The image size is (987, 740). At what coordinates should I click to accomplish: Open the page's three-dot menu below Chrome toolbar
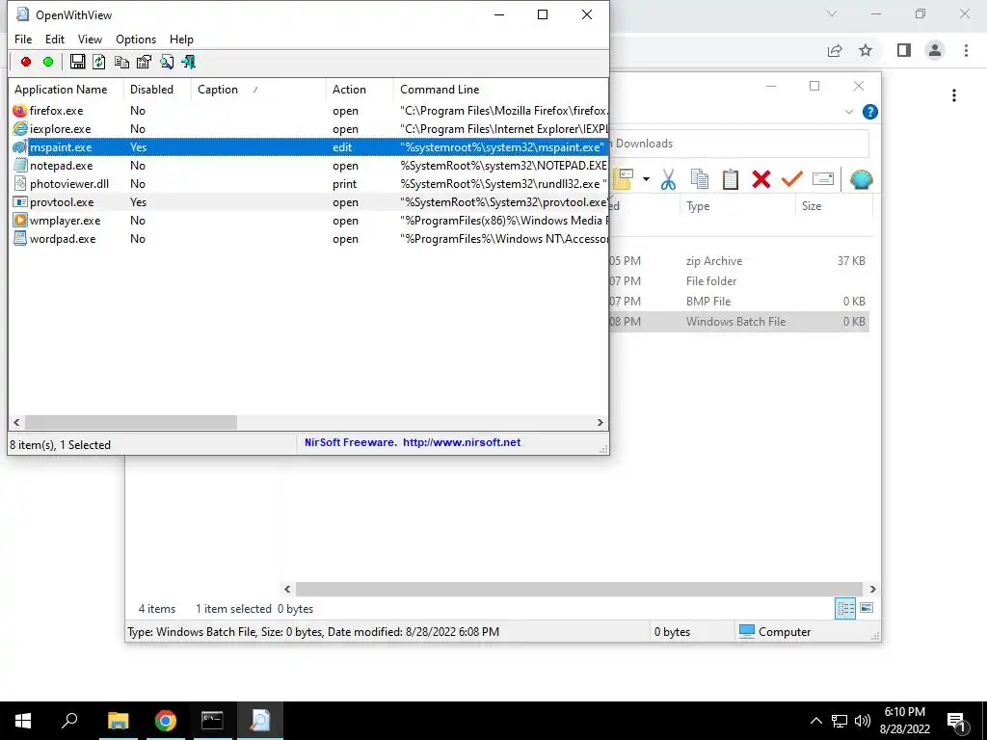pyautogui.click(x=954, y=95)
